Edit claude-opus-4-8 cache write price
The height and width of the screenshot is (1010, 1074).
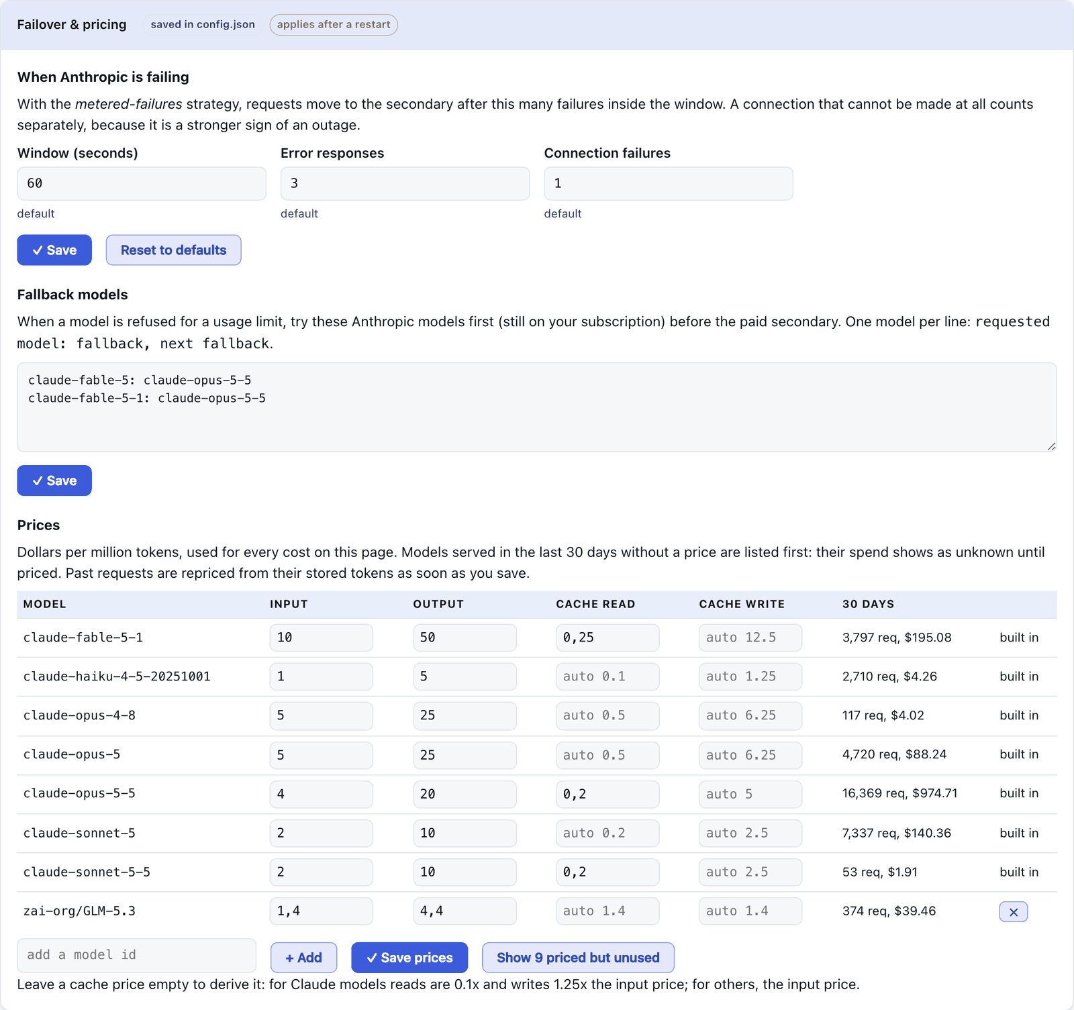750,715
